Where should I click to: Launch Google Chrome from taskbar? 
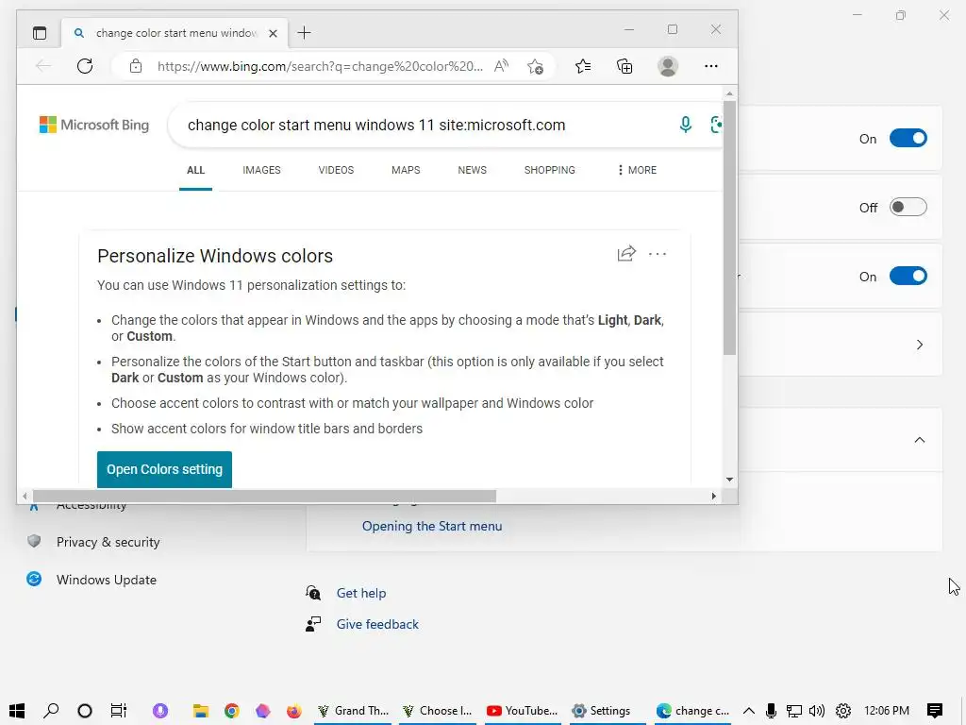[x=232, y=711]
